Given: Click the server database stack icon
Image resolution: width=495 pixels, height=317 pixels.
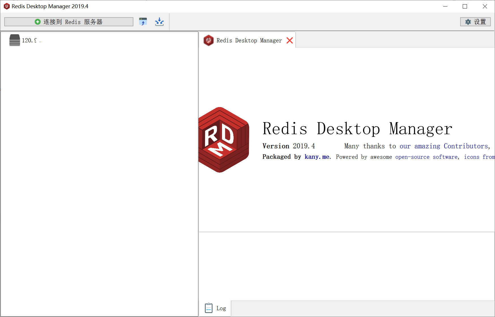Looking at the screenshot, I should (15, 40).
